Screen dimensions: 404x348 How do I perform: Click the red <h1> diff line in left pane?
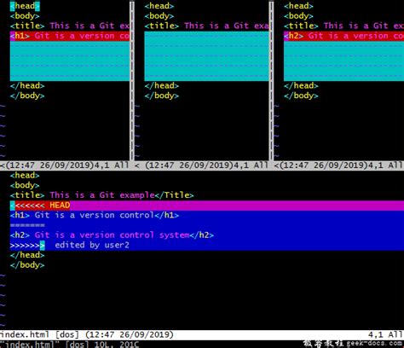[x=70, y=36]
